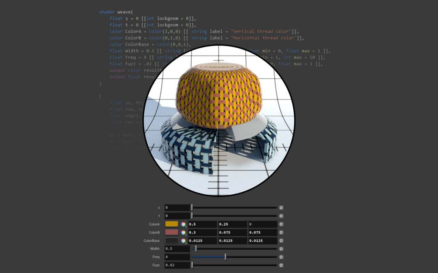Click the Fuzz slider handle
This screenshot has width=438, height=273.
coord(192,265)
